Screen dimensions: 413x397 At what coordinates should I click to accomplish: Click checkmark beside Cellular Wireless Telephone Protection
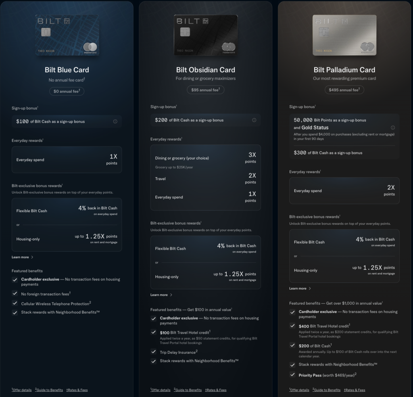(x=15, y=303)
